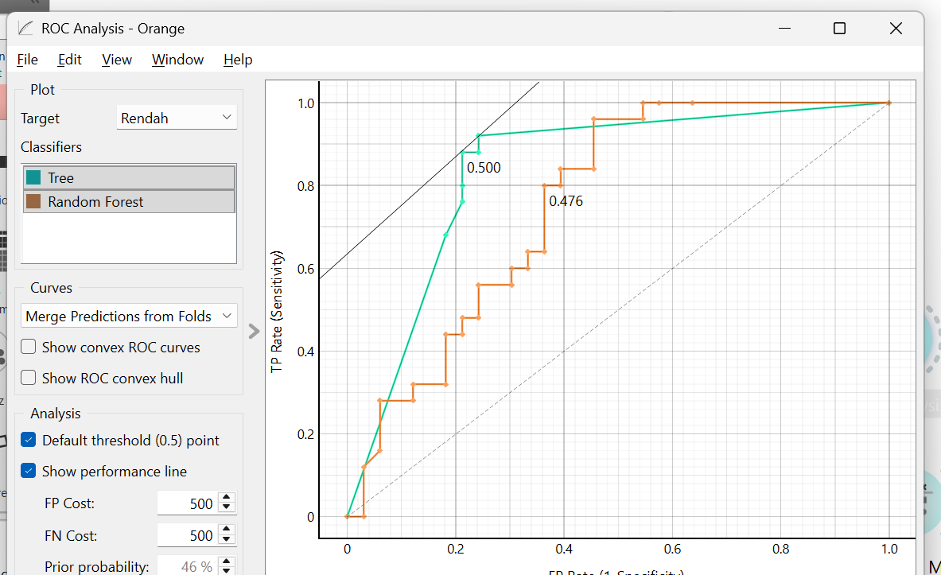Increase FP Cost with the up arrow
Screen dimensions: 941x575
[x=226, y=498]
